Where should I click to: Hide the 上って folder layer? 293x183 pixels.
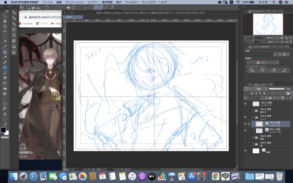click(245, 117)
